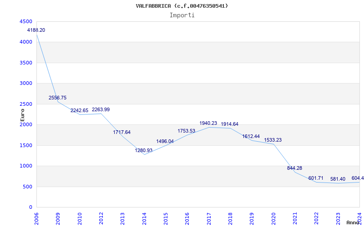Viewport: 364px width, 227px height.
Task: Click the 2012 x-axis year label
Action: [101, 219]
